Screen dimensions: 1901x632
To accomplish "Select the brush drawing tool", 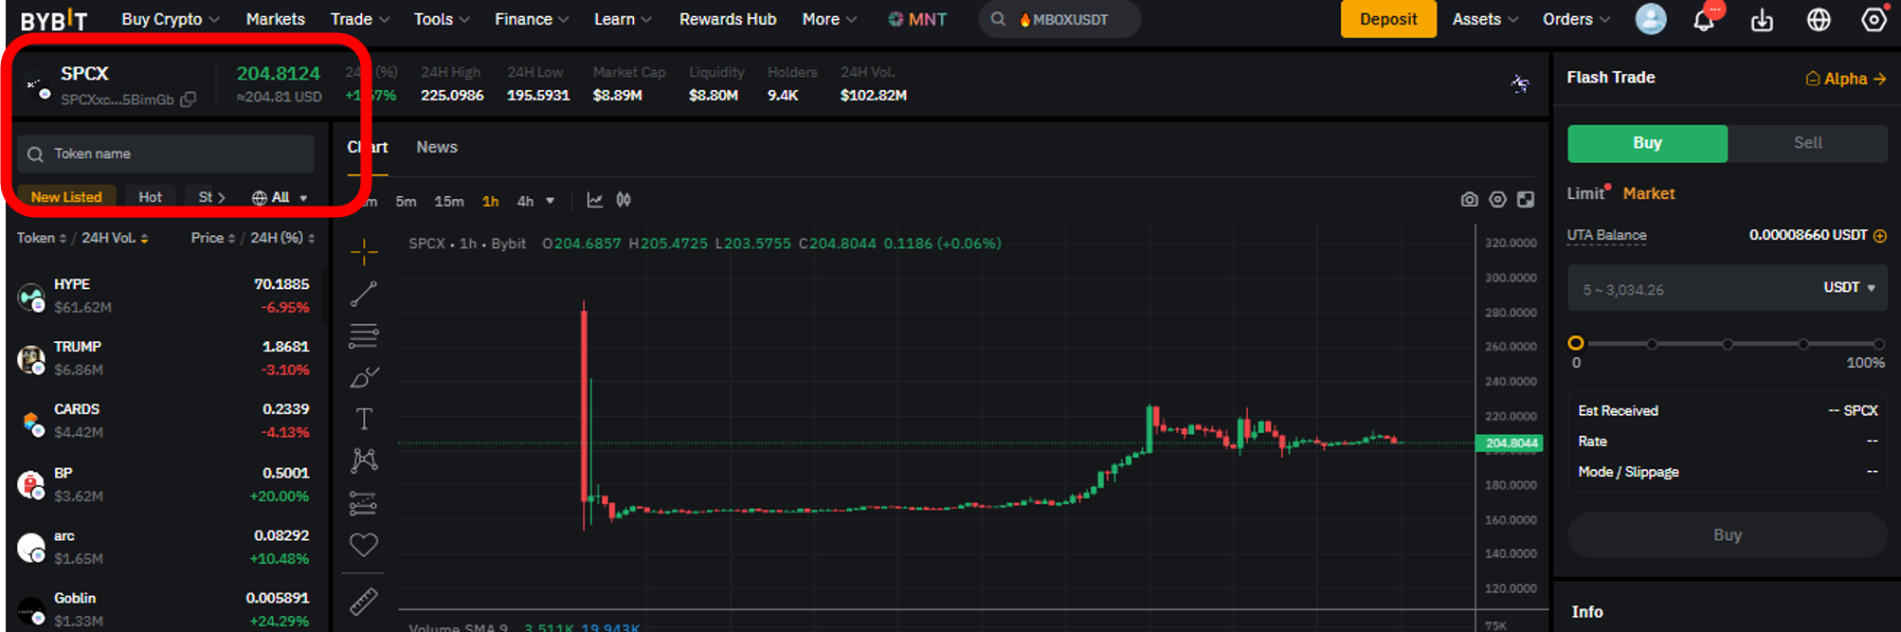I will [364, 377].
